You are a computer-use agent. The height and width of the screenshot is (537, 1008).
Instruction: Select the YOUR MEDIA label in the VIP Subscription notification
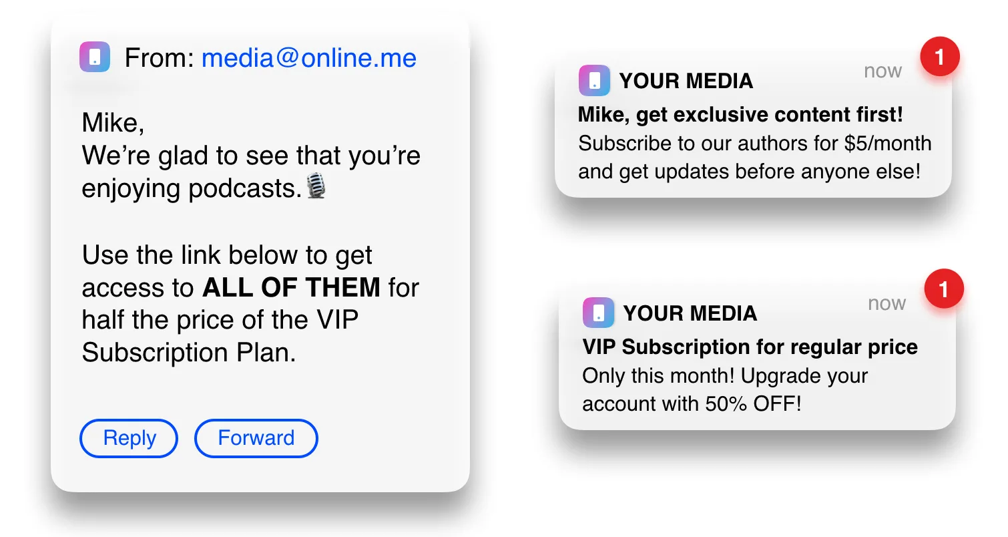(690, 313)
